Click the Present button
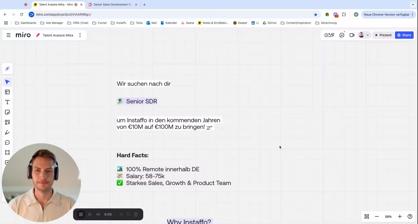Viewport: 418px width, 224px height. coord(383,35)
